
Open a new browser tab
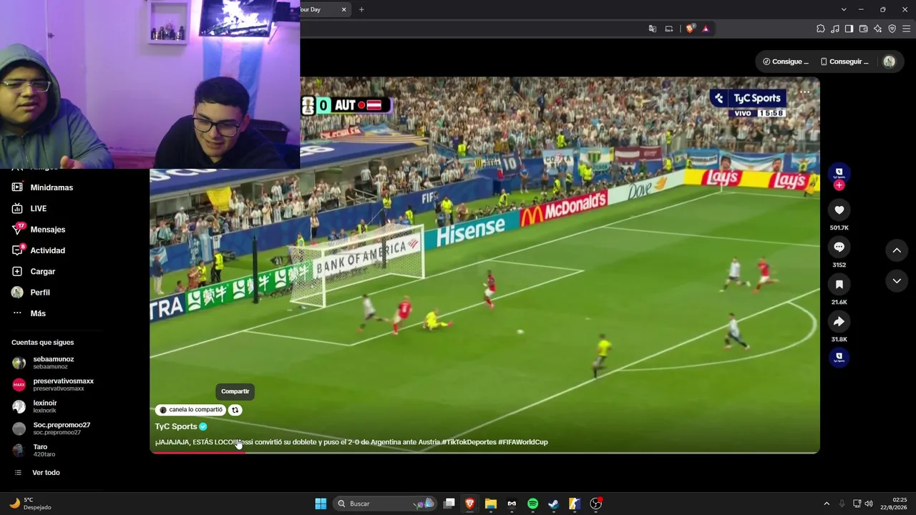pyautogui.click(x=361, y=9)
